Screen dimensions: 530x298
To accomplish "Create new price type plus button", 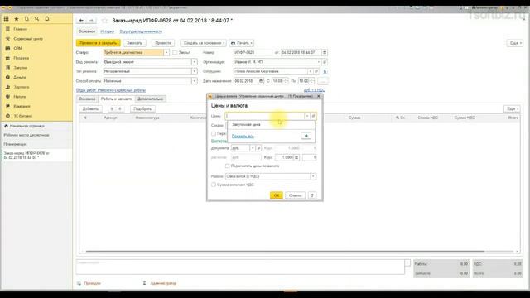I will (306, 136).
